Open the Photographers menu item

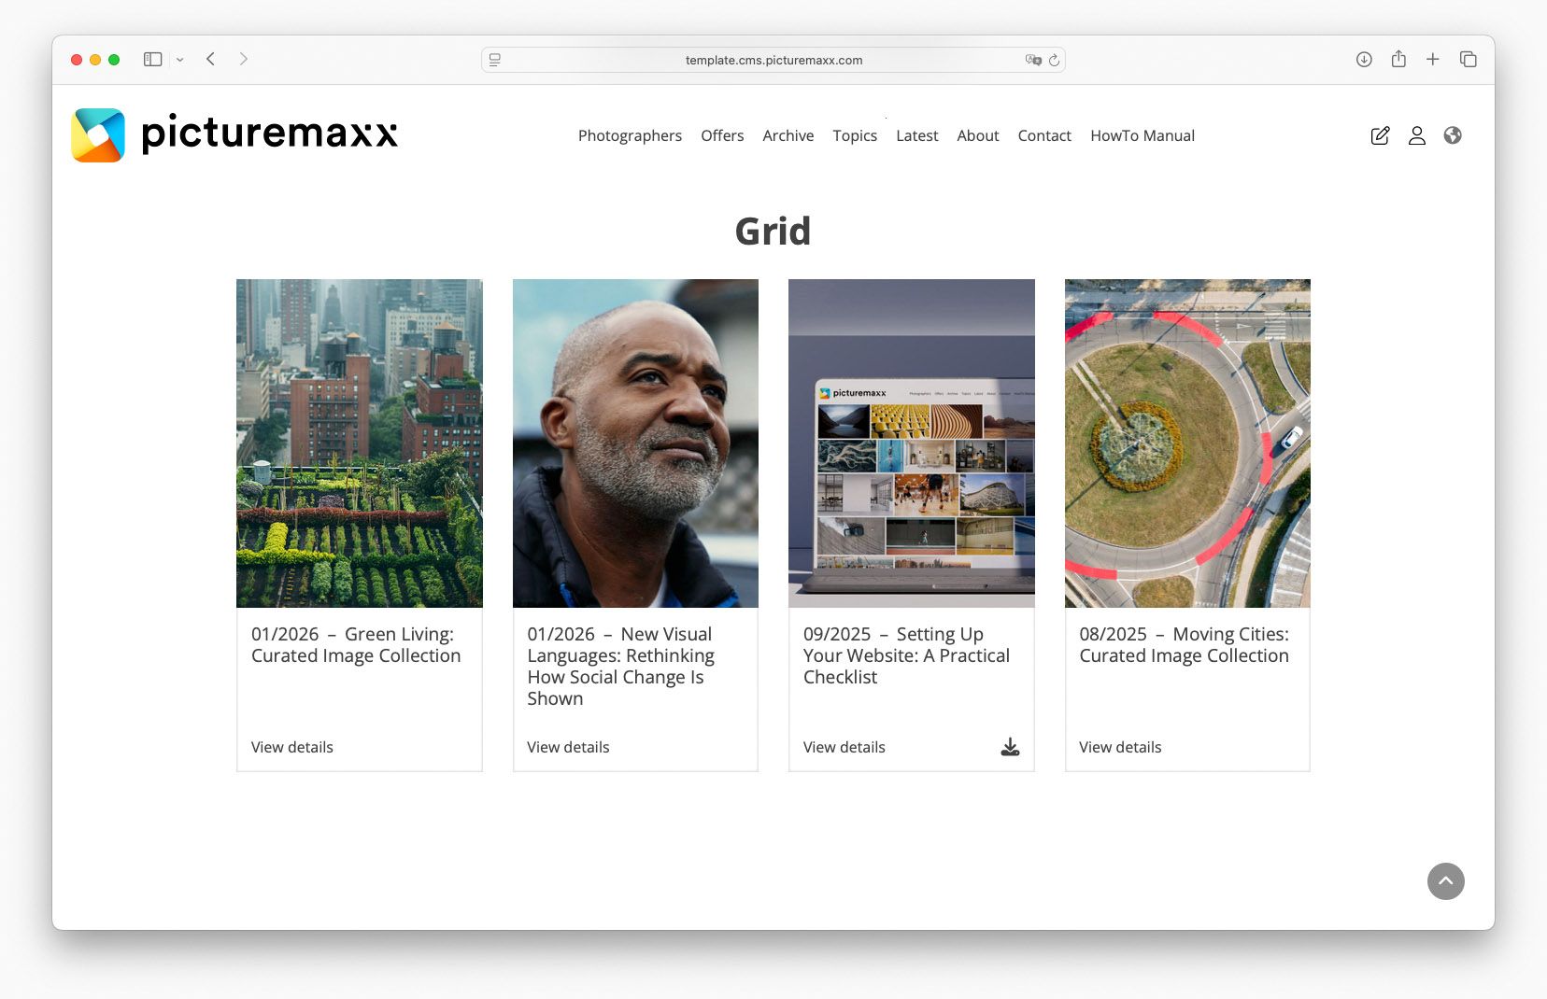630,135
